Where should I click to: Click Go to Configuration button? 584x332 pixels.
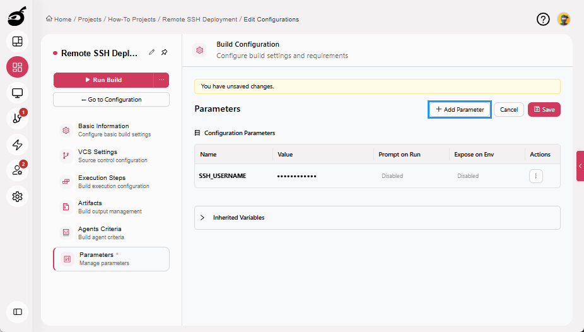coord(111,100)
